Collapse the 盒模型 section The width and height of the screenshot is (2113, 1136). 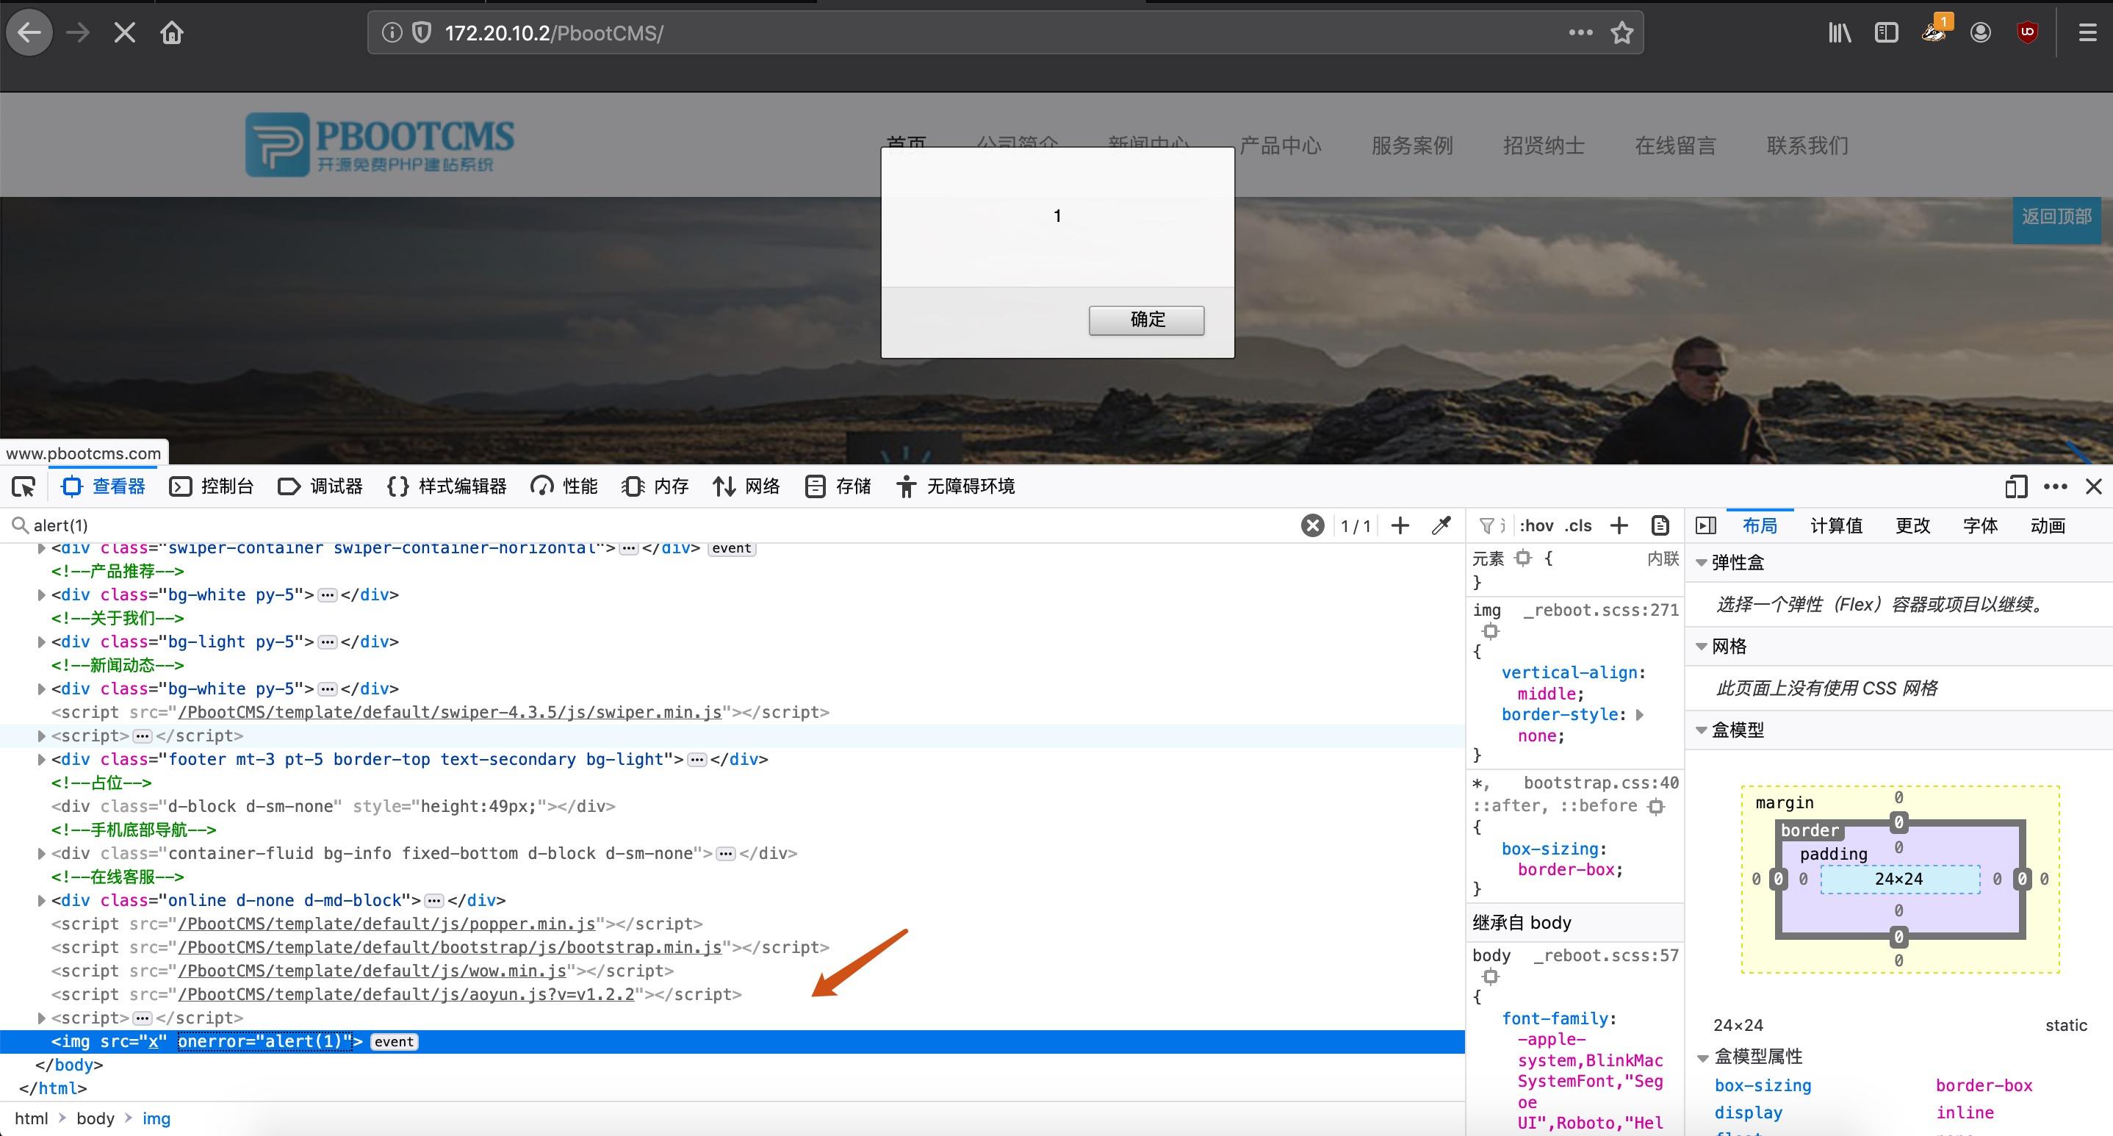point(1702,729)
